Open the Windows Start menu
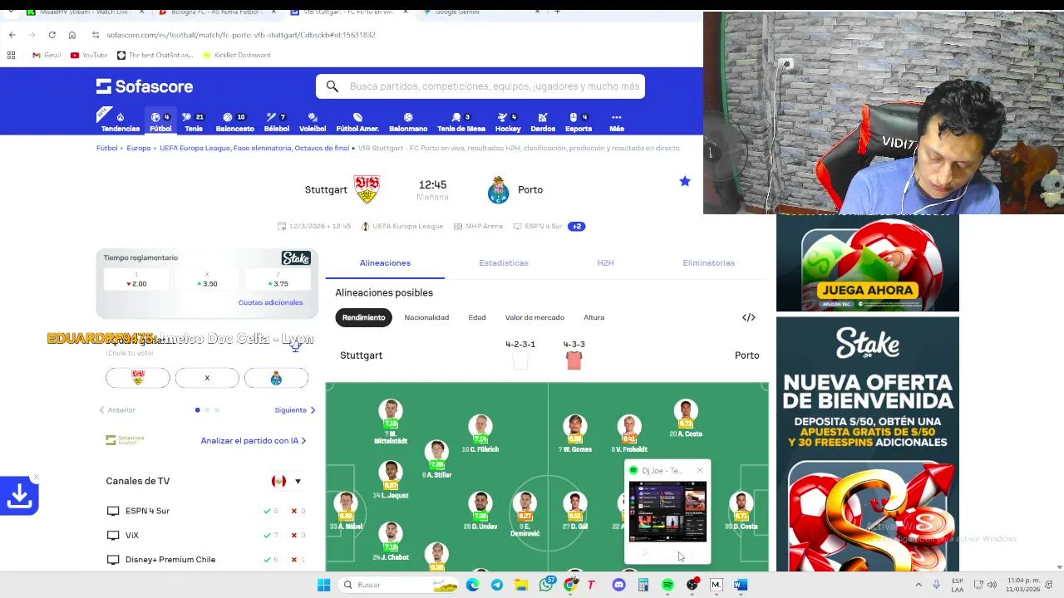Viewport: 1064px width, 598px height. (323, 585)
